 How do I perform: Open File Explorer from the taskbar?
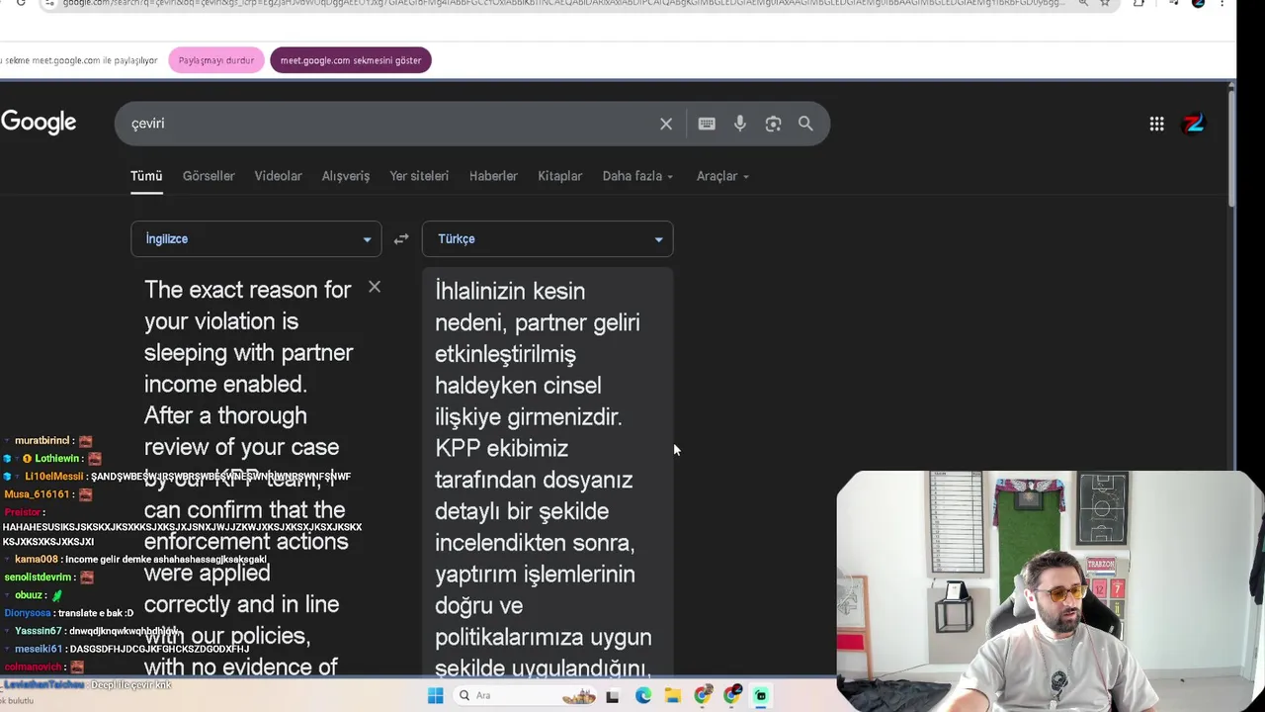click(673, 695)
